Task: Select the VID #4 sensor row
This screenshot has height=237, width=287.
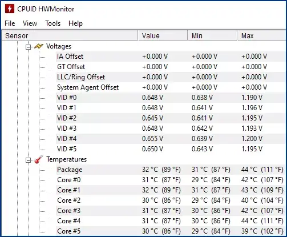Action: point(171,139)
